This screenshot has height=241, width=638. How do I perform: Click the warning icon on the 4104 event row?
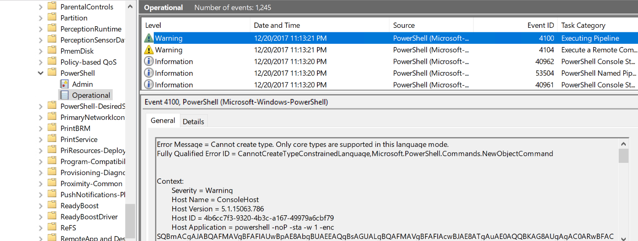tap(148, 50)
